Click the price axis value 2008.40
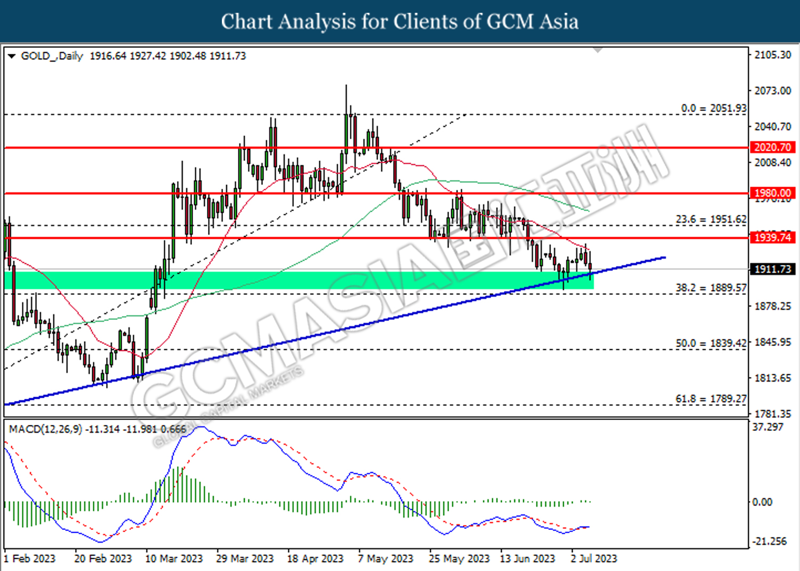 tap(772, 162)
